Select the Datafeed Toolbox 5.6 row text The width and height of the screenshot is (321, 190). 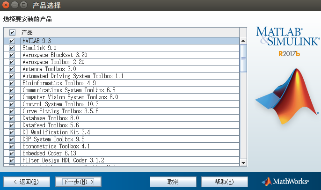pos(51,125)
